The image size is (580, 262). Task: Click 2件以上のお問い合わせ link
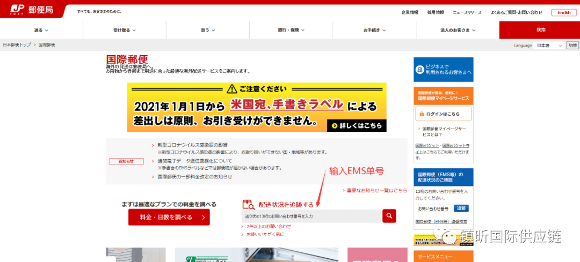tap(269, 226)
